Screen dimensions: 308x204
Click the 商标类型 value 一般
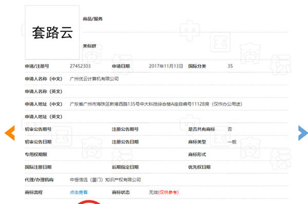[232, 142]
